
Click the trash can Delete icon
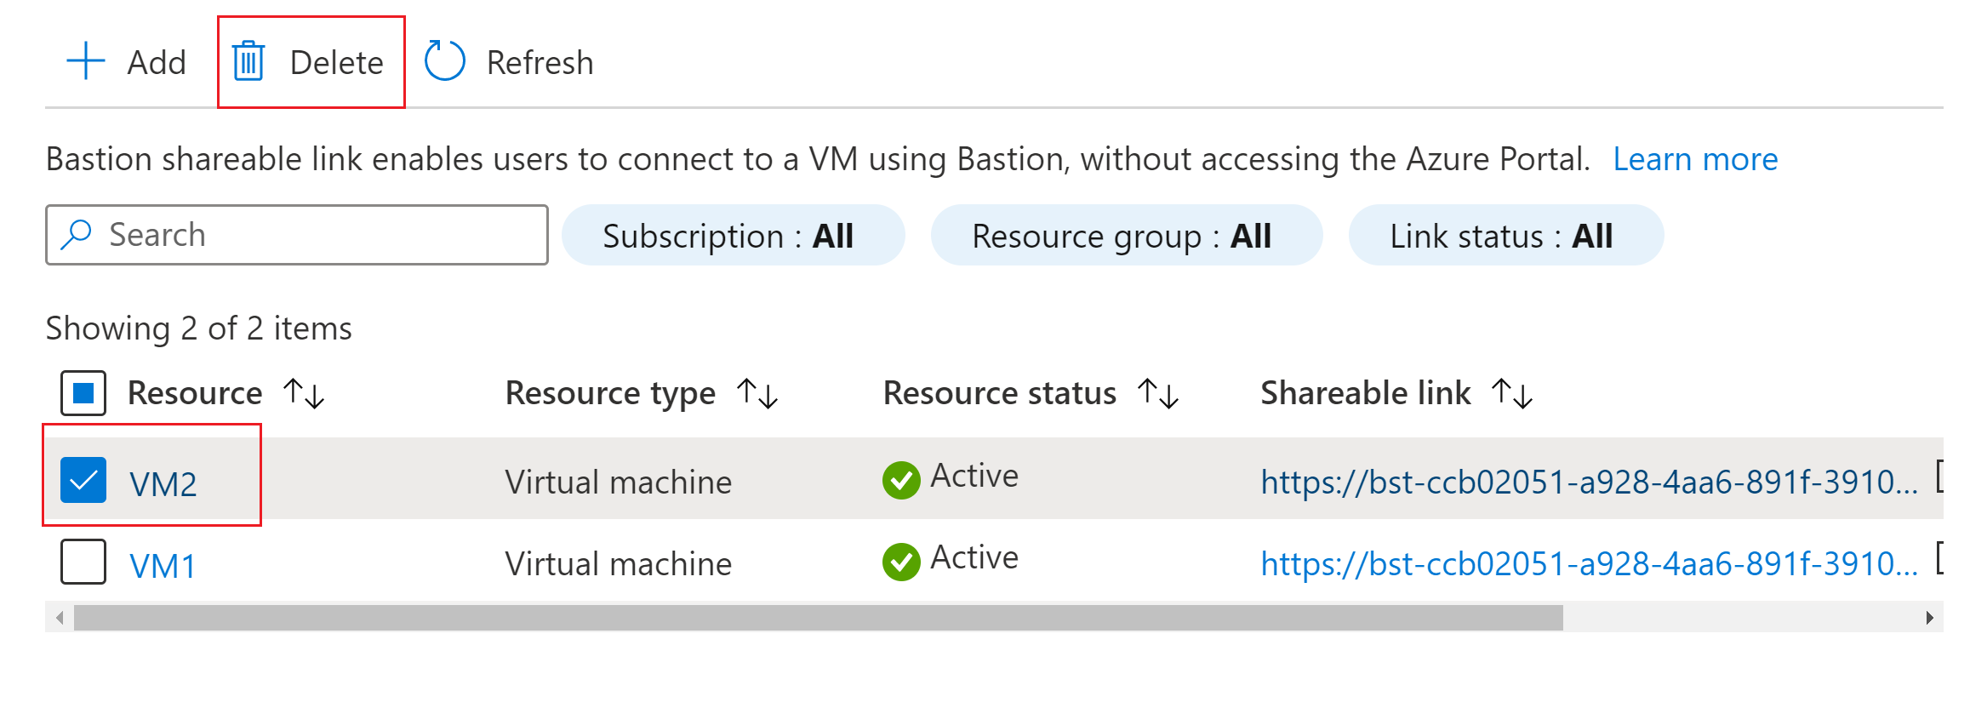coord(248,61)
